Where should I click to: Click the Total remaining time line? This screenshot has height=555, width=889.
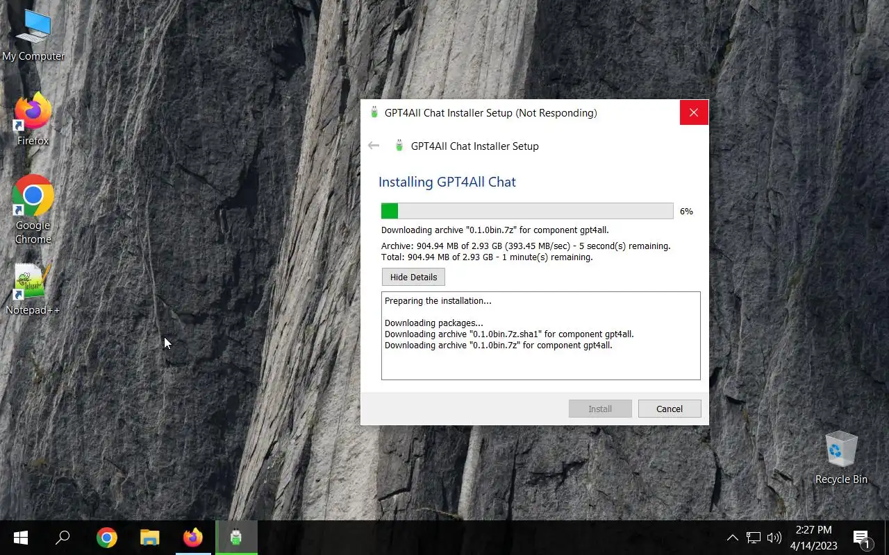pos(487,257)
